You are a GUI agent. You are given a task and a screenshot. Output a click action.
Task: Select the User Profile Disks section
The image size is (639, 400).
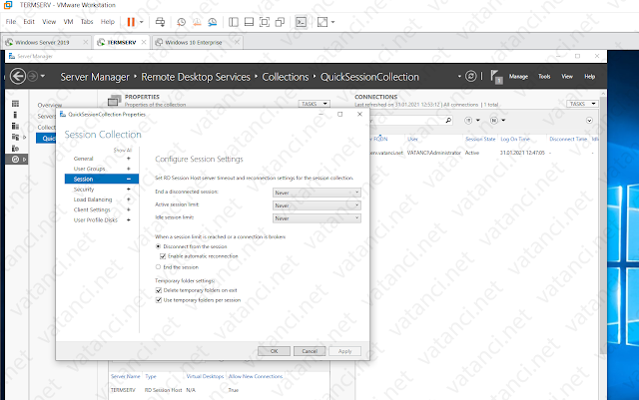tap(96, 220)
